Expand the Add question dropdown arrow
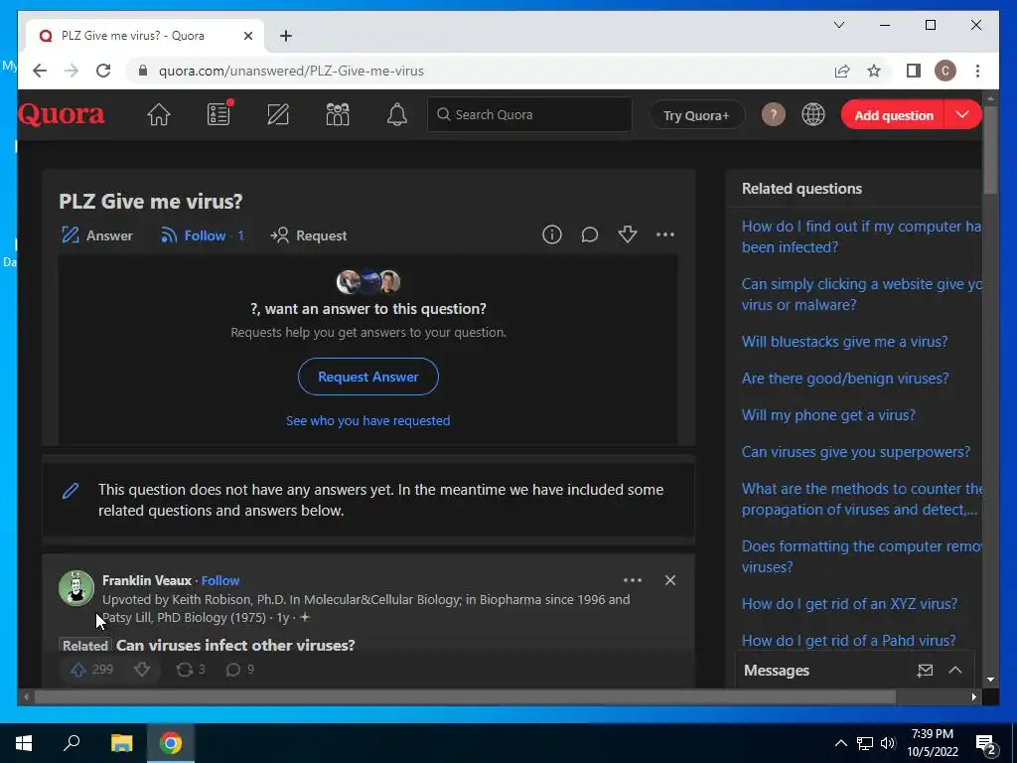The height and width of the screenshot is (763, 1017). click(x=962, y=115)
